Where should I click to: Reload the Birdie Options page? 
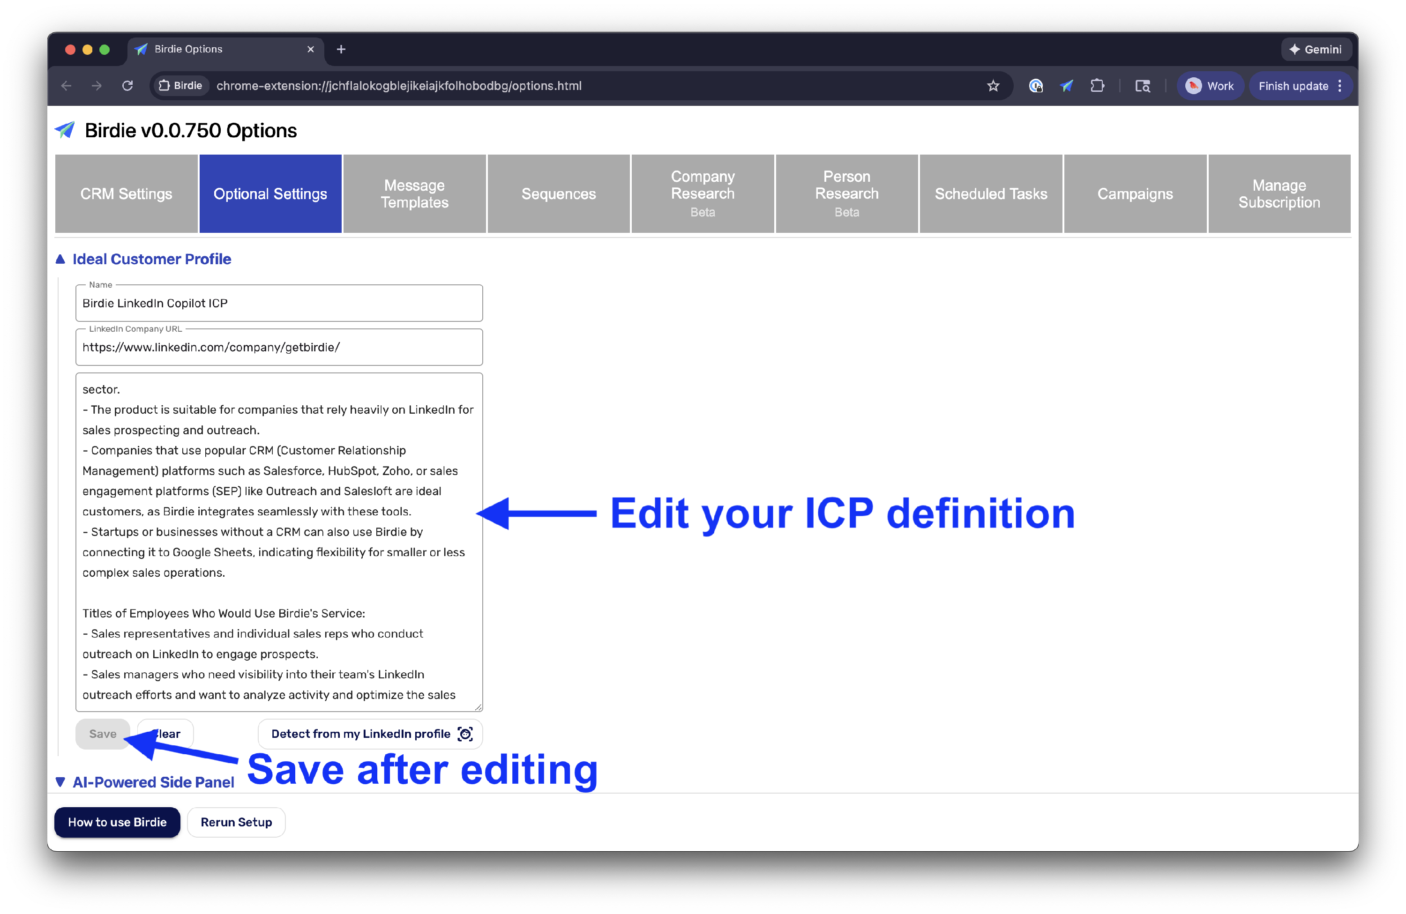click(127, 86)
